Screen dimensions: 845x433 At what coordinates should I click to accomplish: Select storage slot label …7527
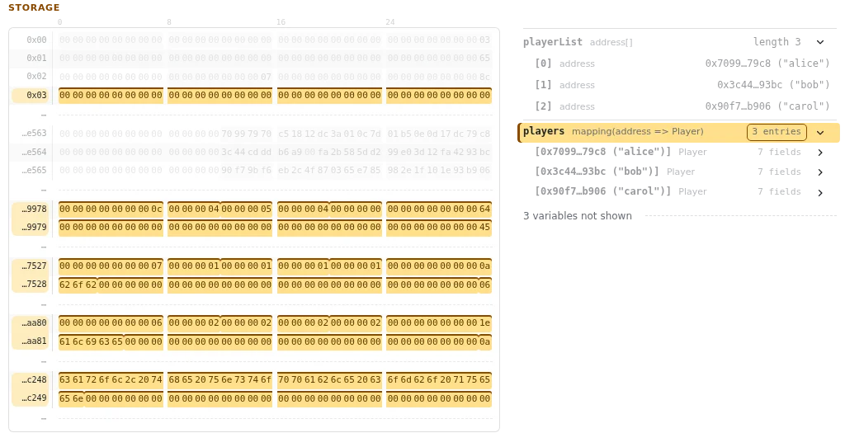(x=34, y=266)
